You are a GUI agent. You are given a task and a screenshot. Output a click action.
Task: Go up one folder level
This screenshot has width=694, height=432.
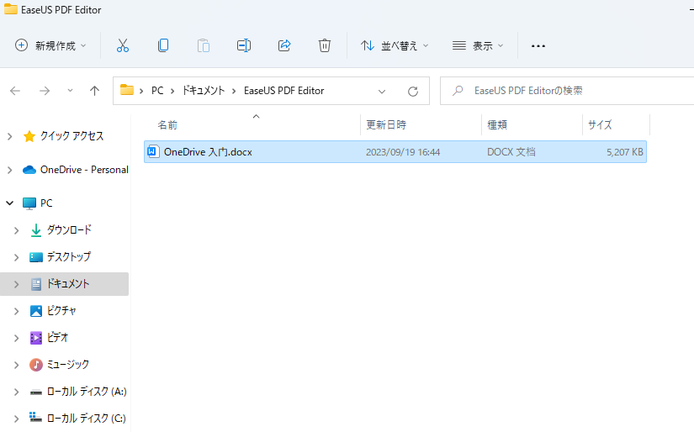click(x=94, y=91)
